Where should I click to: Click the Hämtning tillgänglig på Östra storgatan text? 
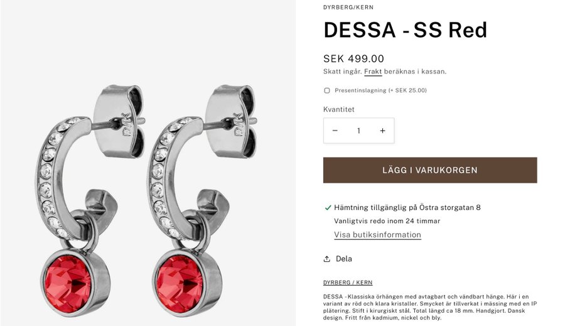pos(407,207)
